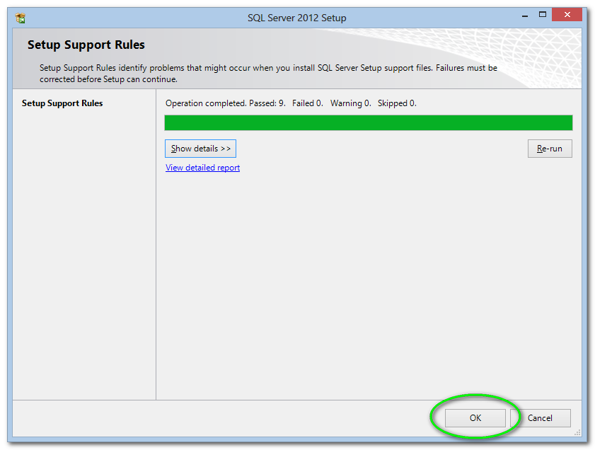
Task: Minimize the SQL Server 2012 Setup window
Action: tap(522, 15)
